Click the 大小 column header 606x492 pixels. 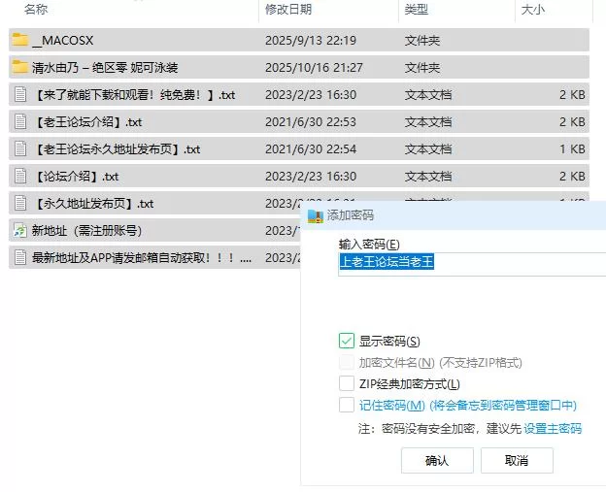click(533, 10)
